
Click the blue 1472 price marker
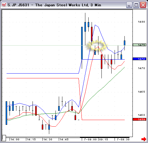(x=139, y=59)
